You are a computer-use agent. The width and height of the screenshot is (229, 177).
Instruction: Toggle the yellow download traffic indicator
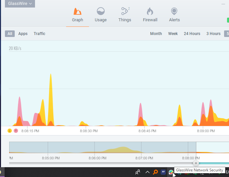[9, 131]
